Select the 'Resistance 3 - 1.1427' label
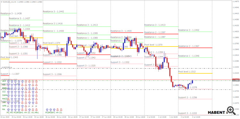 (x=20, y=18)
